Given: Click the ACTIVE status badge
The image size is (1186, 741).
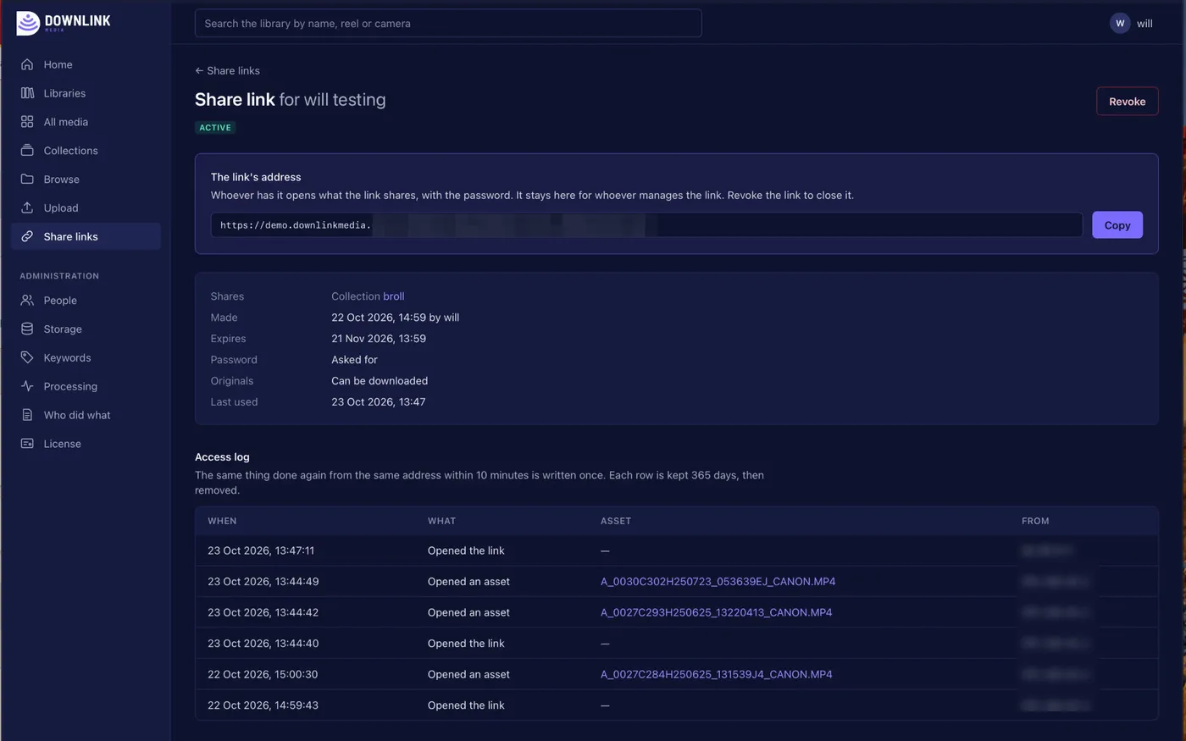Looking at the screenshot, I should 215,128.
